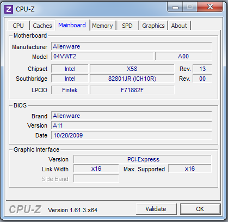This screenshot has width=228, height=222.
Task: Open the About tab
Action: coord(179,26)
